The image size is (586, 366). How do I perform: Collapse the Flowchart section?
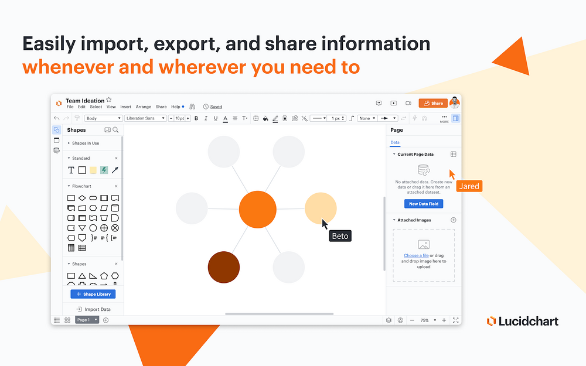click(69, 186)
